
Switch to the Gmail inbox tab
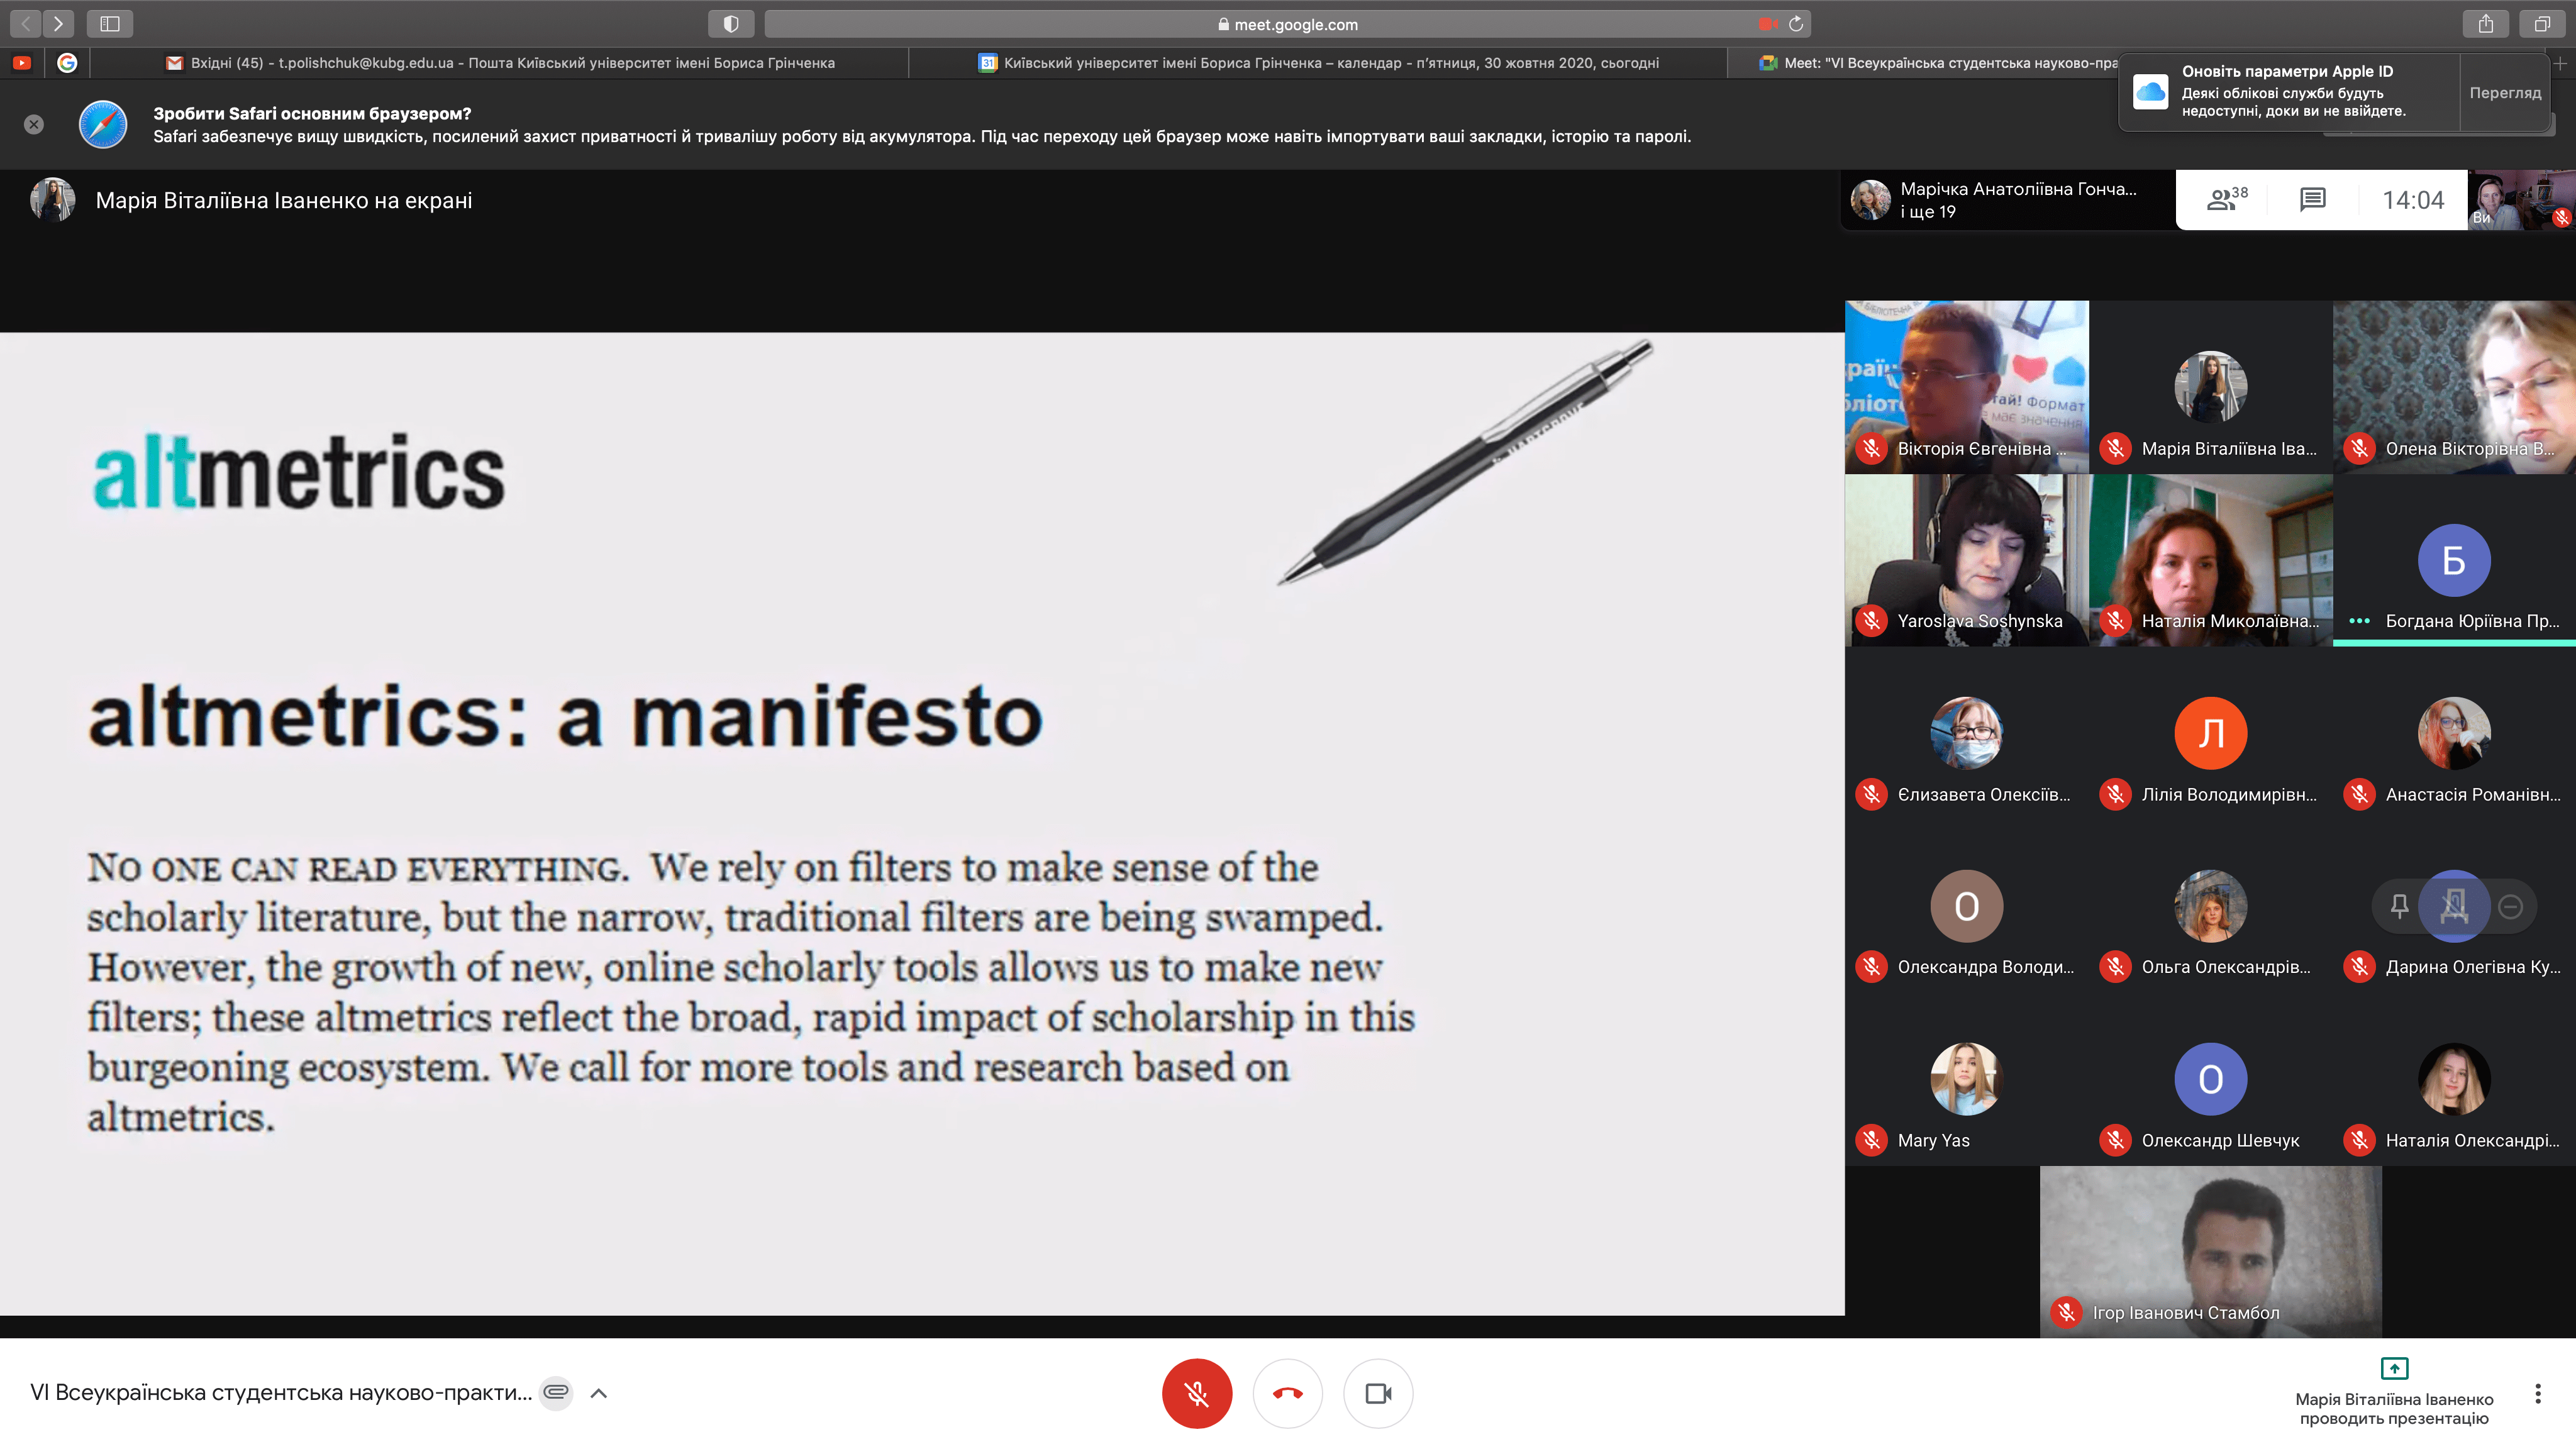tap(500, 63)
